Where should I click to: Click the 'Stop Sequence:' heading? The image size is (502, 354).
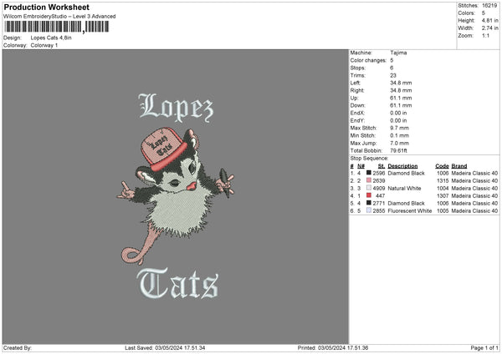(x=369, y=159)
